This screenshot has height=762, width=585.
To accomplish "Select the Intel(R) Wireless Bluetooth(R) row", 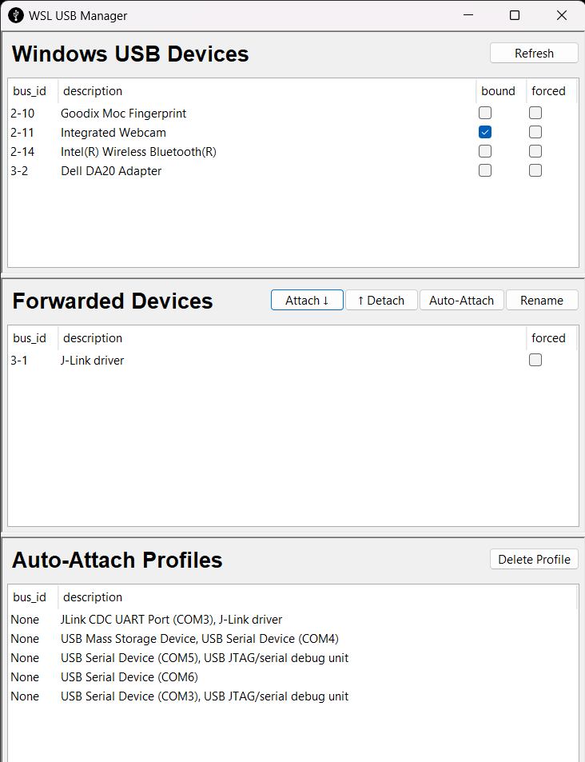I will [293, 152].
